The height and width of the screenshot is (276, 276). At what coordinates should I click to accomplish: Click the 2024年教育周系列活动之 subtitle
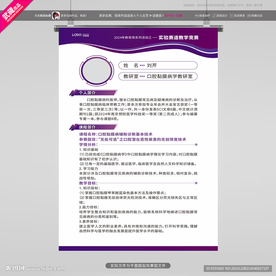tap(133, 37)
